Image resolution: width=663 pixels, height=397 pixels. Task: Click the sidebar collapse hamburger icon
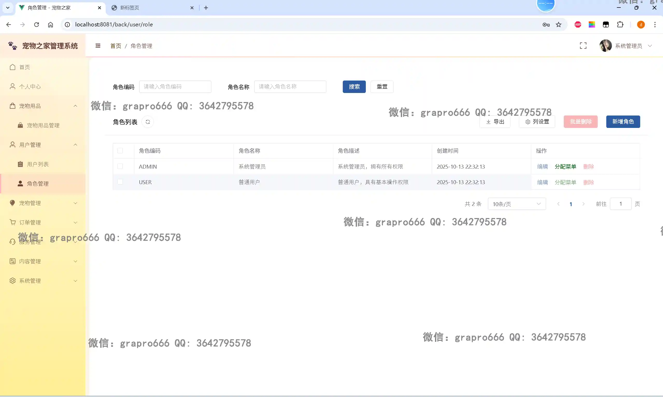[x=98, y=46]
